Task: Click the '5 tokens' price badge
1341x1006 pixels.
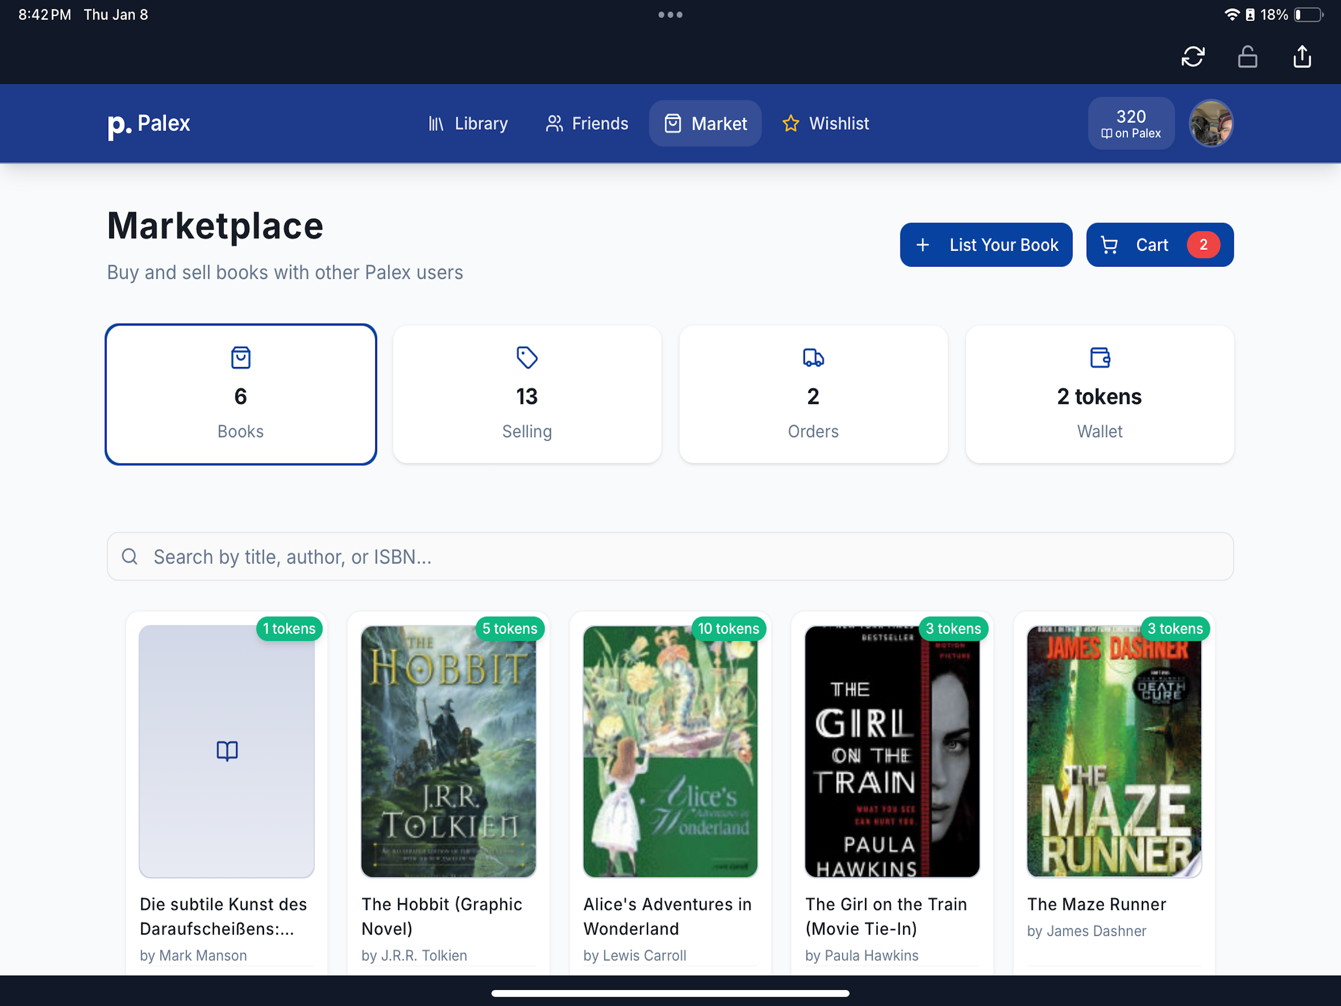Action: click(510, 629)
